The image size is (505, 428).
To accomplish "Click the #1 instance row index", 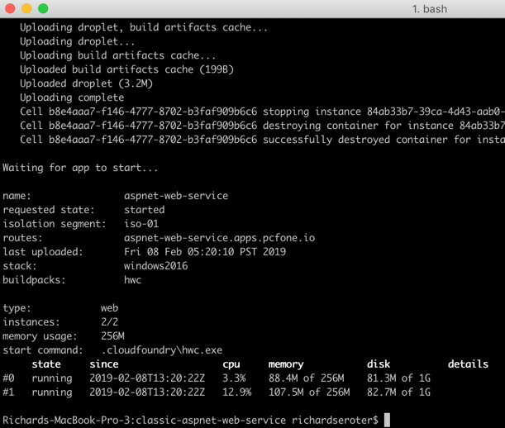I will tap(9, 392).
